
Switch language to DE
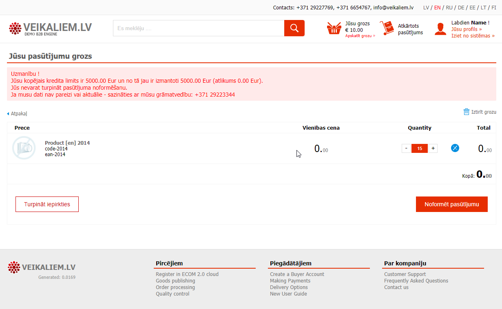[x=461, y=7]
